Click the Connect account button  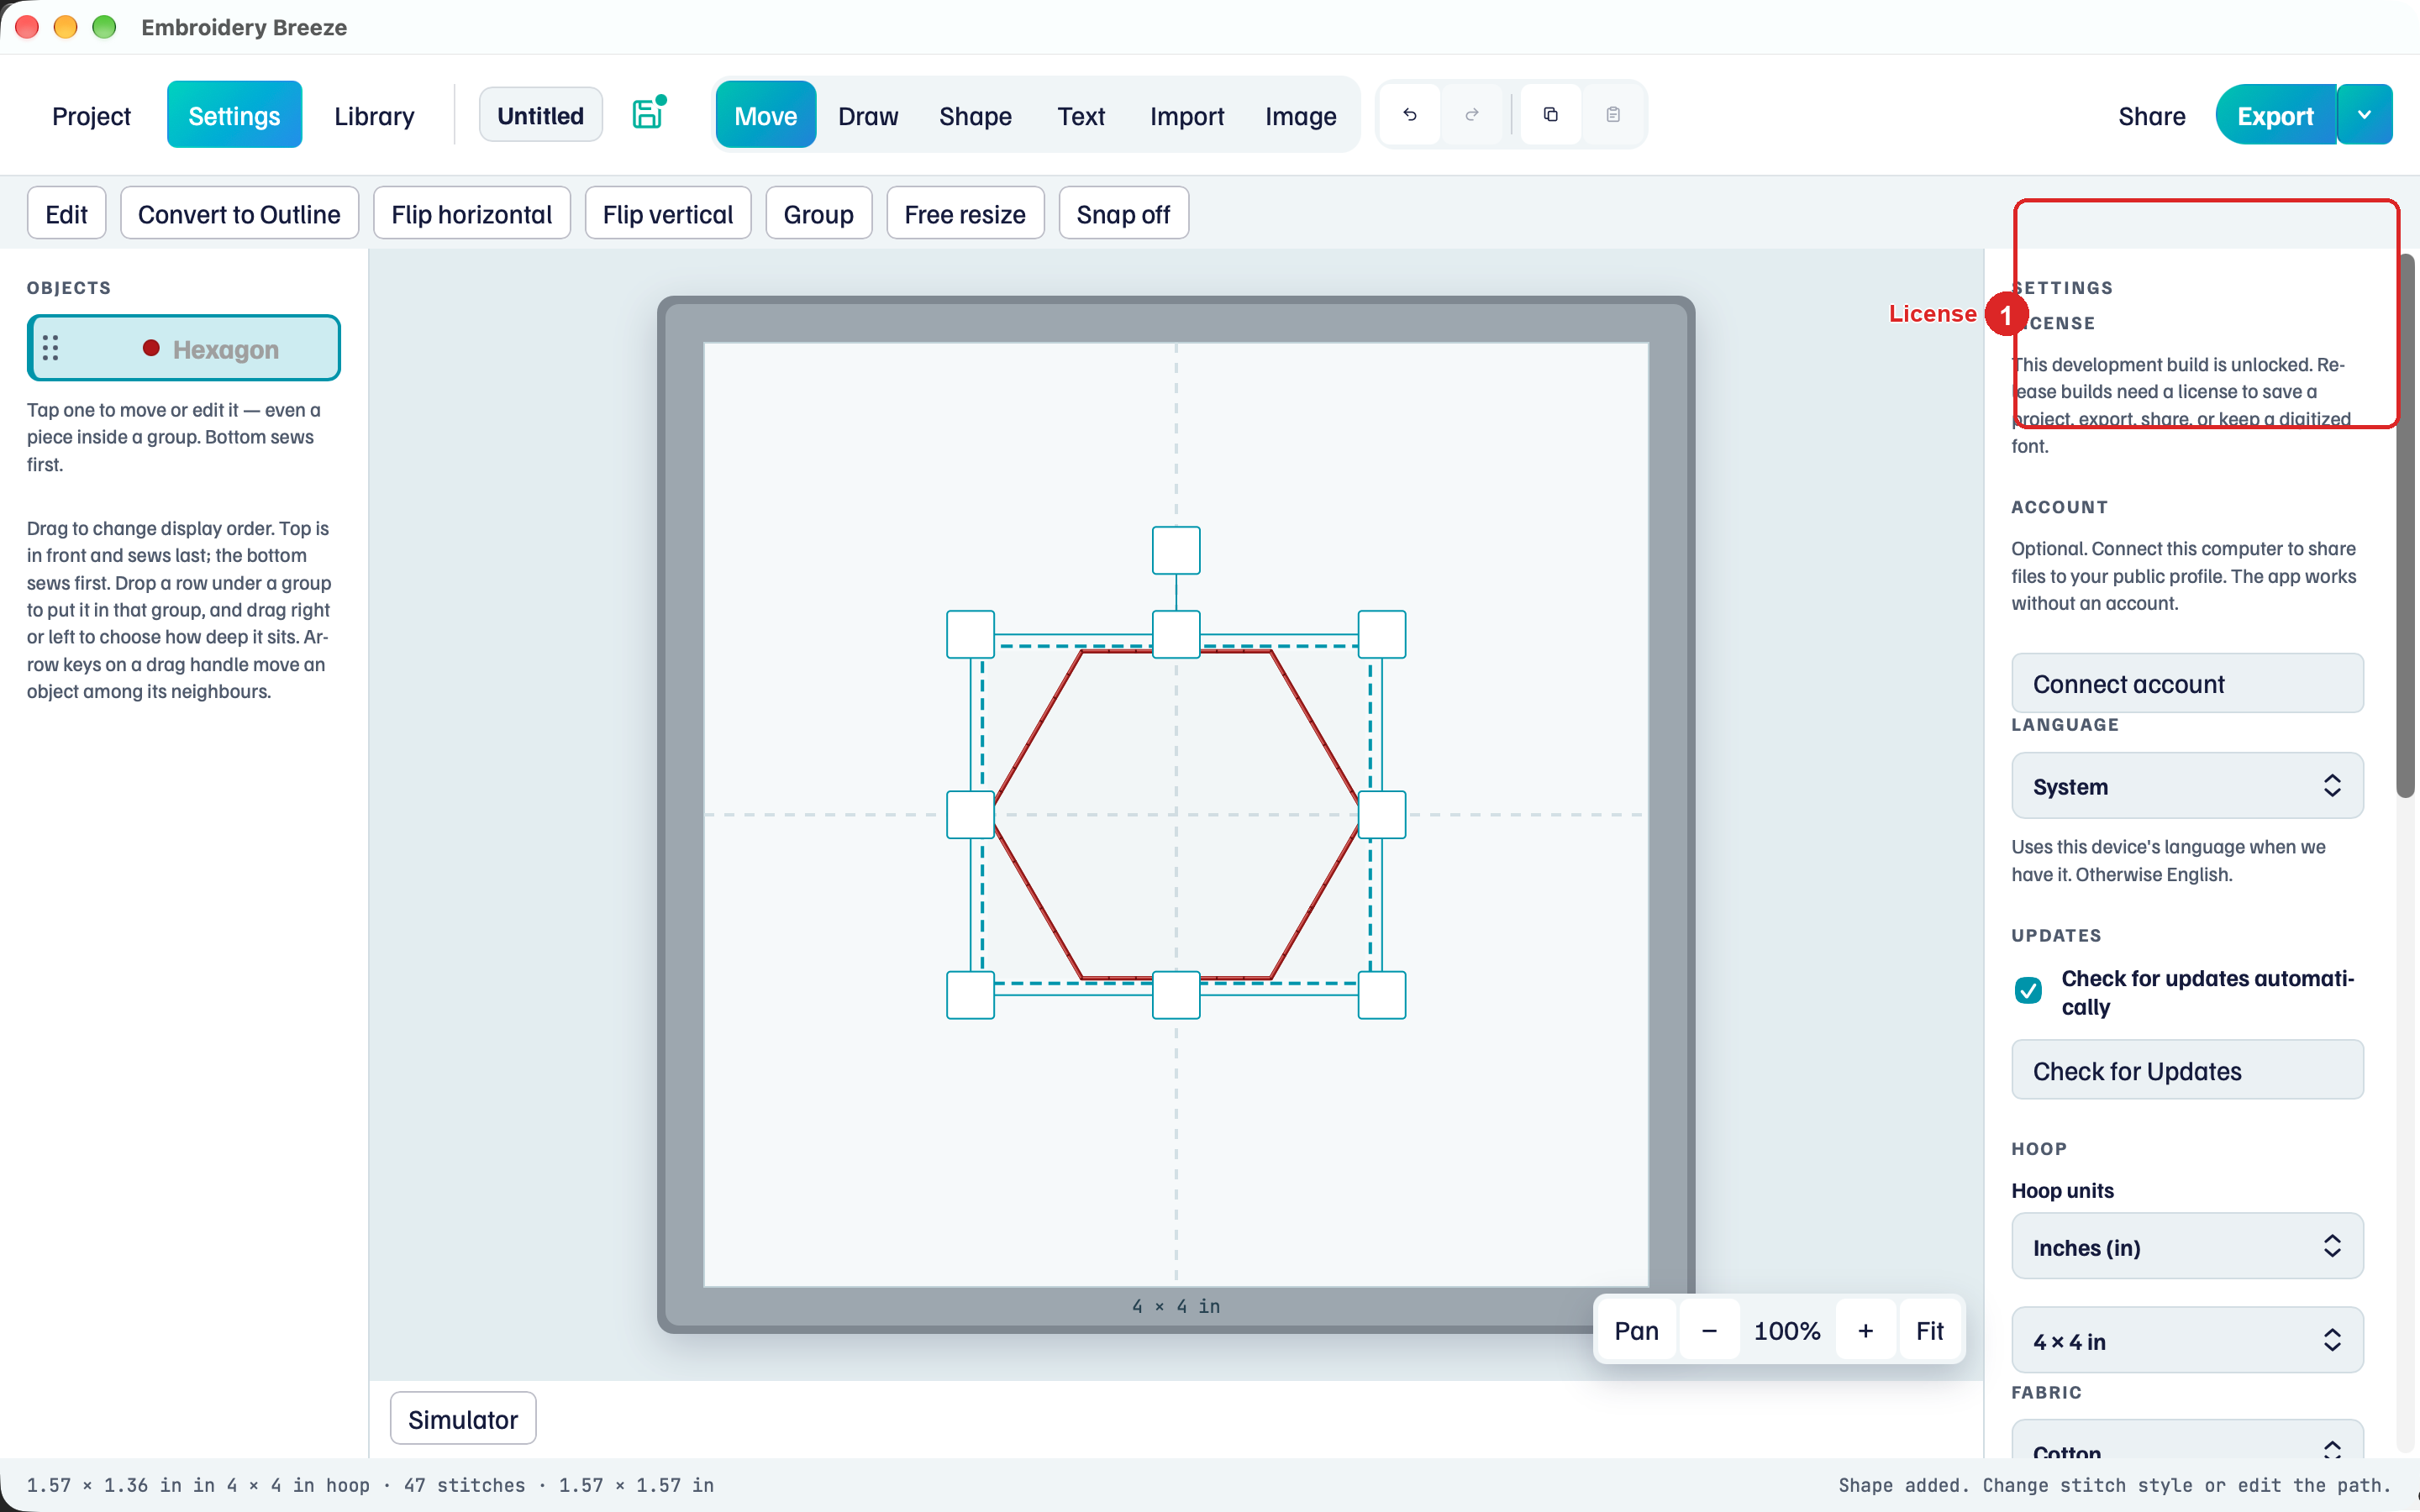pyautogui.click(x=2187, y=684)
